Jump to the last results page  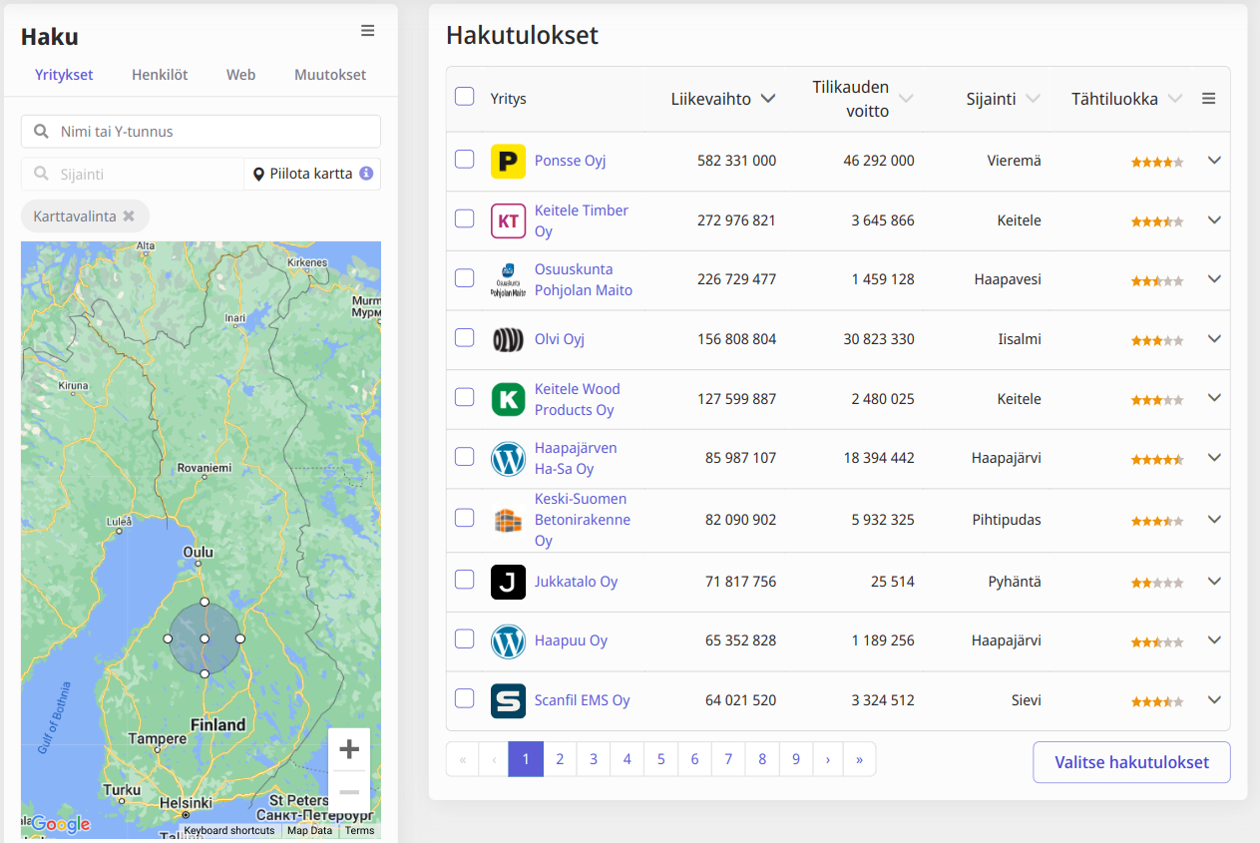pyautogui.click(x=859, y=759)
